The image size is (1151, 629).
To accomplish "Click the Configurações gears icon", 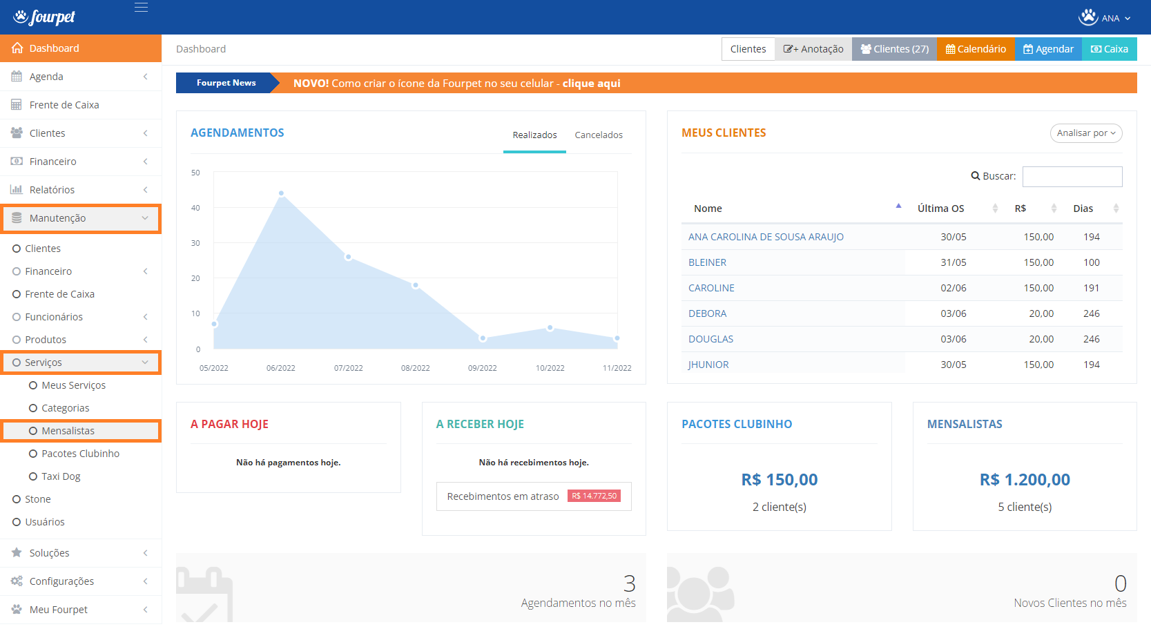I will [17, 581].
